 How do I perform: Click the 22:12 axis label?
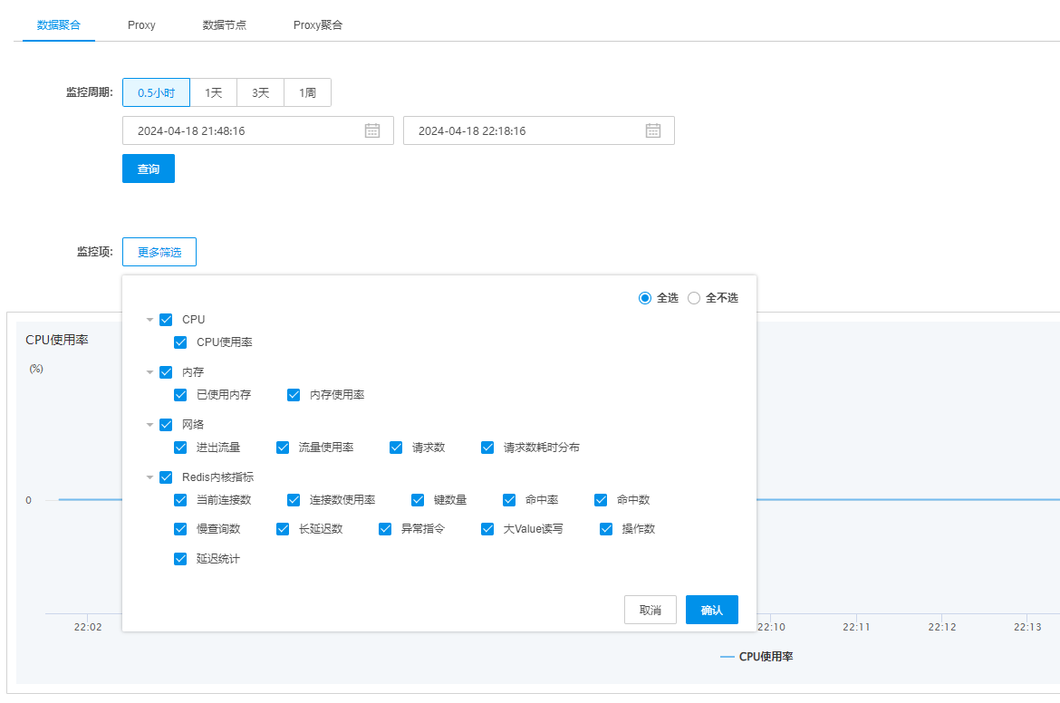(x=941, y=627)
